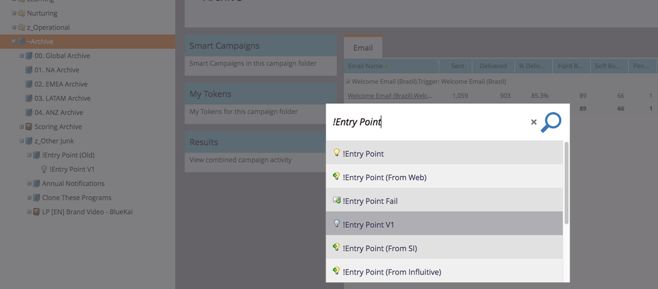Screen dimensions: 658x289
Task: Click the list icon for !Entry Point Fail
Action: coord(336,200)
